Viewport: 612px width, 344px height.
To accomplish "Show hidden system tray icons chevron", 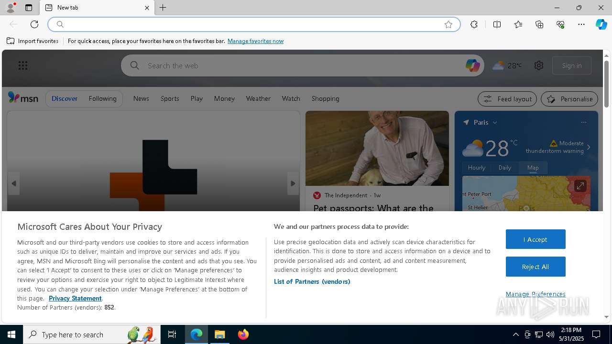I will (x=515, y=334).
